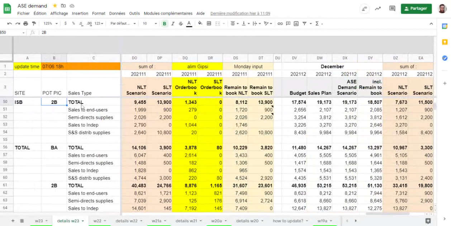451x226 pixels.
Task: Insert a chart via toolbar icon
Action: (296, 24)
